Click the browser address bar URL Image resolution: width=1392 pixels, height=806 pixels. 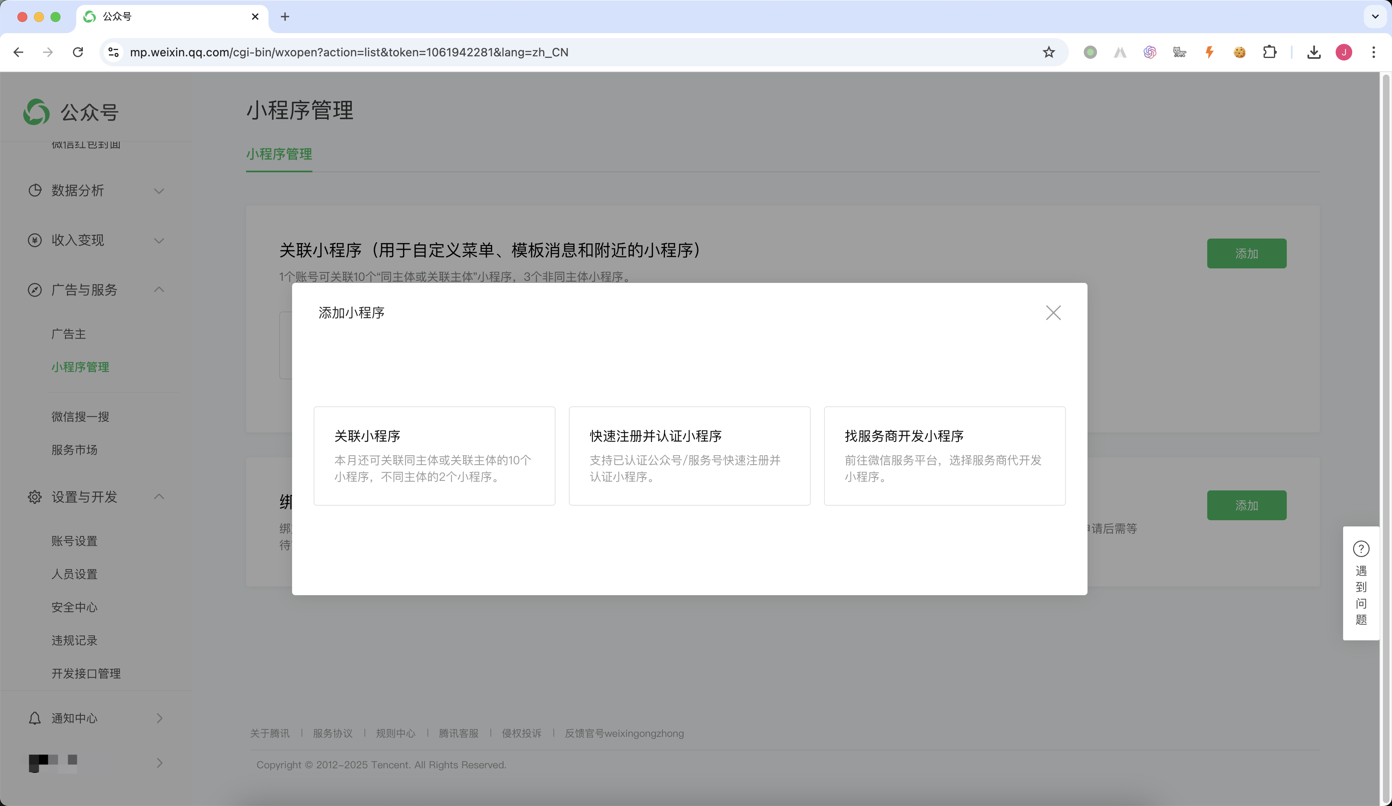(349, 52)
